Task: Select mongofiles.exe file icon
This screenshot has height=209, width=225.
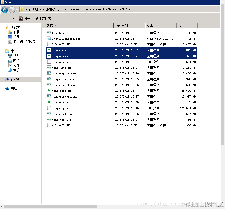Action: click(49, 79)
